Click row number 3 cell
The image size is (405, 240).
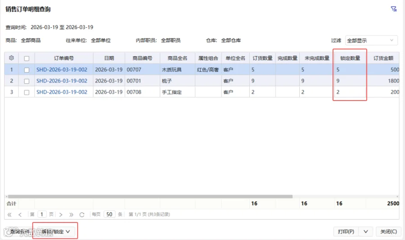click(11, 92)
